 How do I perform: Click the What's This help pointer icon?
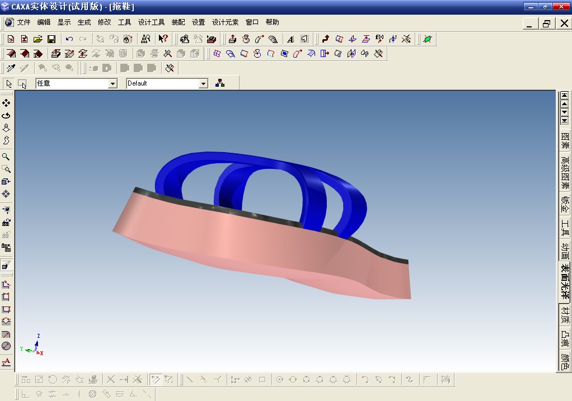pyautogui.click(x=163, y=39)
